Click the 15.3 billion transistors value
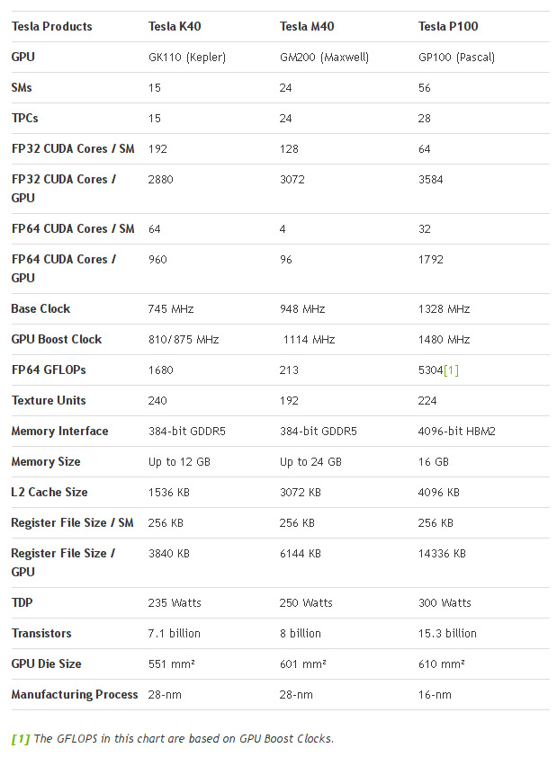Screen dimensions: 557x757 [447, 634]
